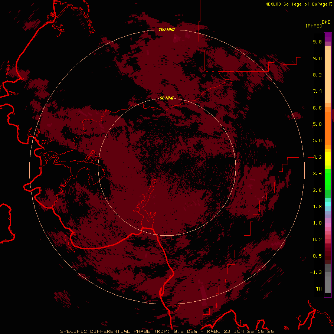Image resolution: width=334 pixels, height=334 pixels.
Task: Click the NEXLAB-College of DuPage credit text
Action: coord(296,4)
